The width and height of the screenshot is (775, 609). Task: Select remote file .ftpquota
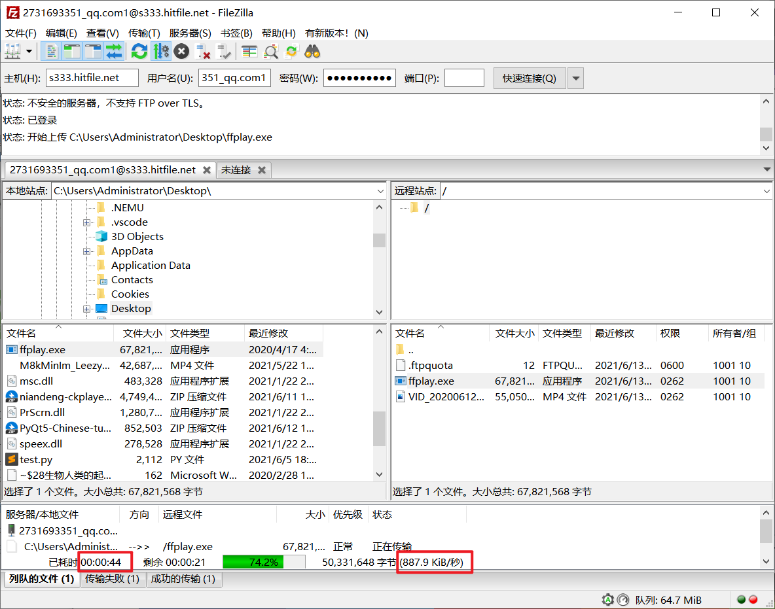pyautogui.click(x=579, y=366)
